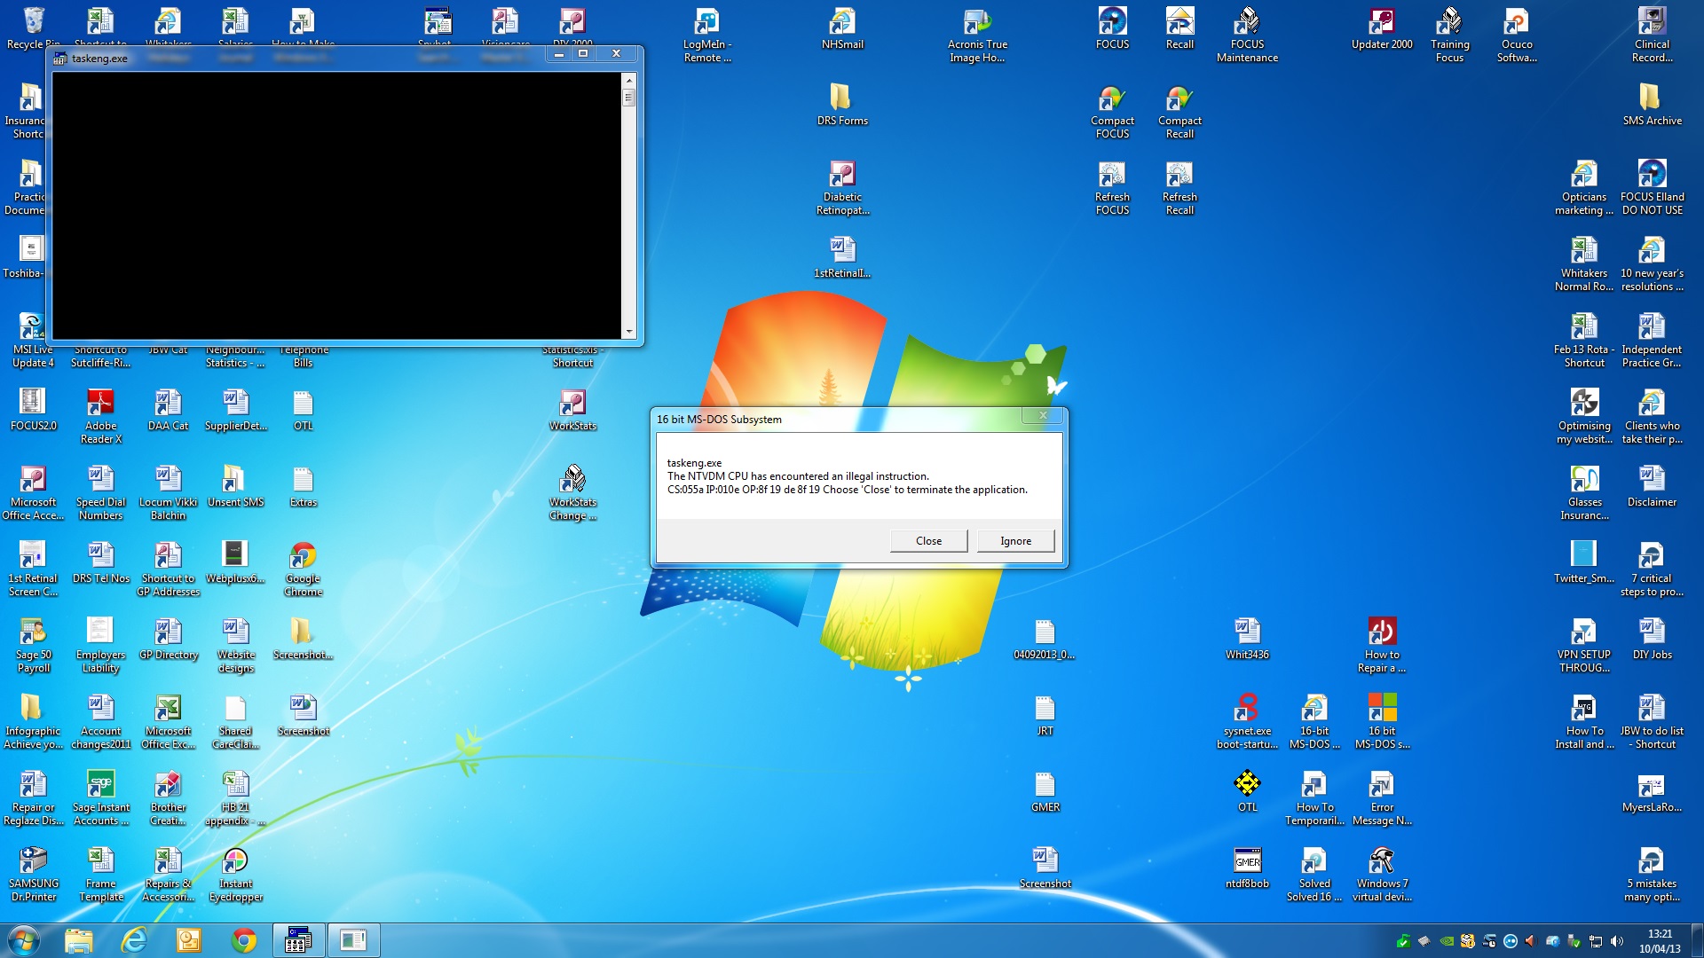Select the Clinical Records icon
The height and width of the screenshot is (958, 1704).
click(1652, 35)
